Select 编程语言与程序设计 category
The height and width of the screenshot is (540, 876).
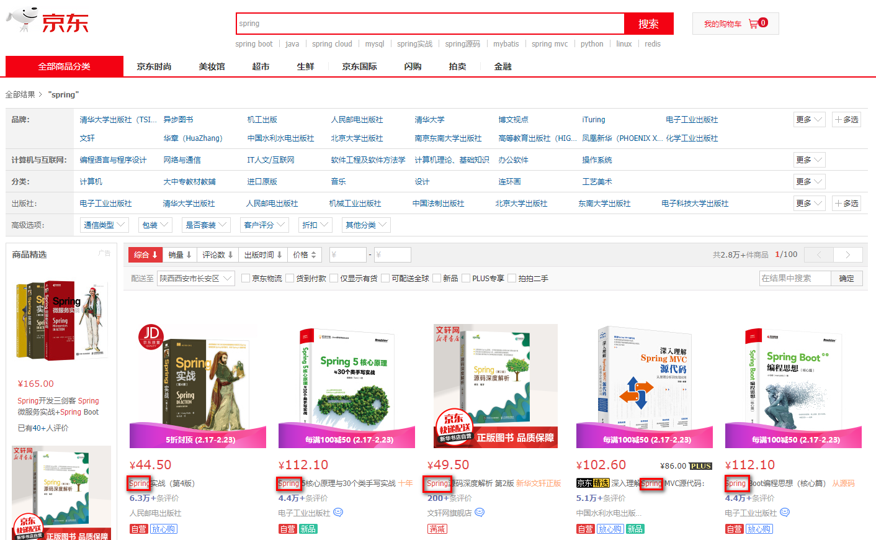[x=113, y=160]
